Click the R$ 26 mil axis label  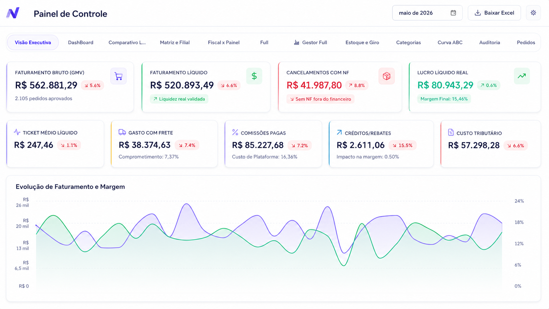tap(22, 202)
